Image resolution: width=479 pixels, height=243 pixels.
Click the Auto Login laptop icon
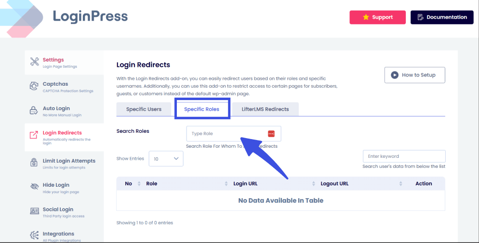pyautogui.click(x=35, y=111)
